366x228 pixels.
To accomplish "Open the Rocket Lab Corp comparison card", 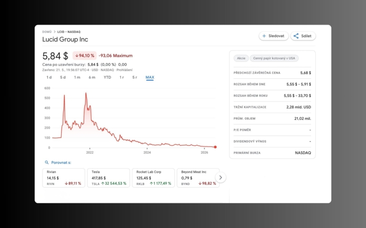I will coord(153,178).
